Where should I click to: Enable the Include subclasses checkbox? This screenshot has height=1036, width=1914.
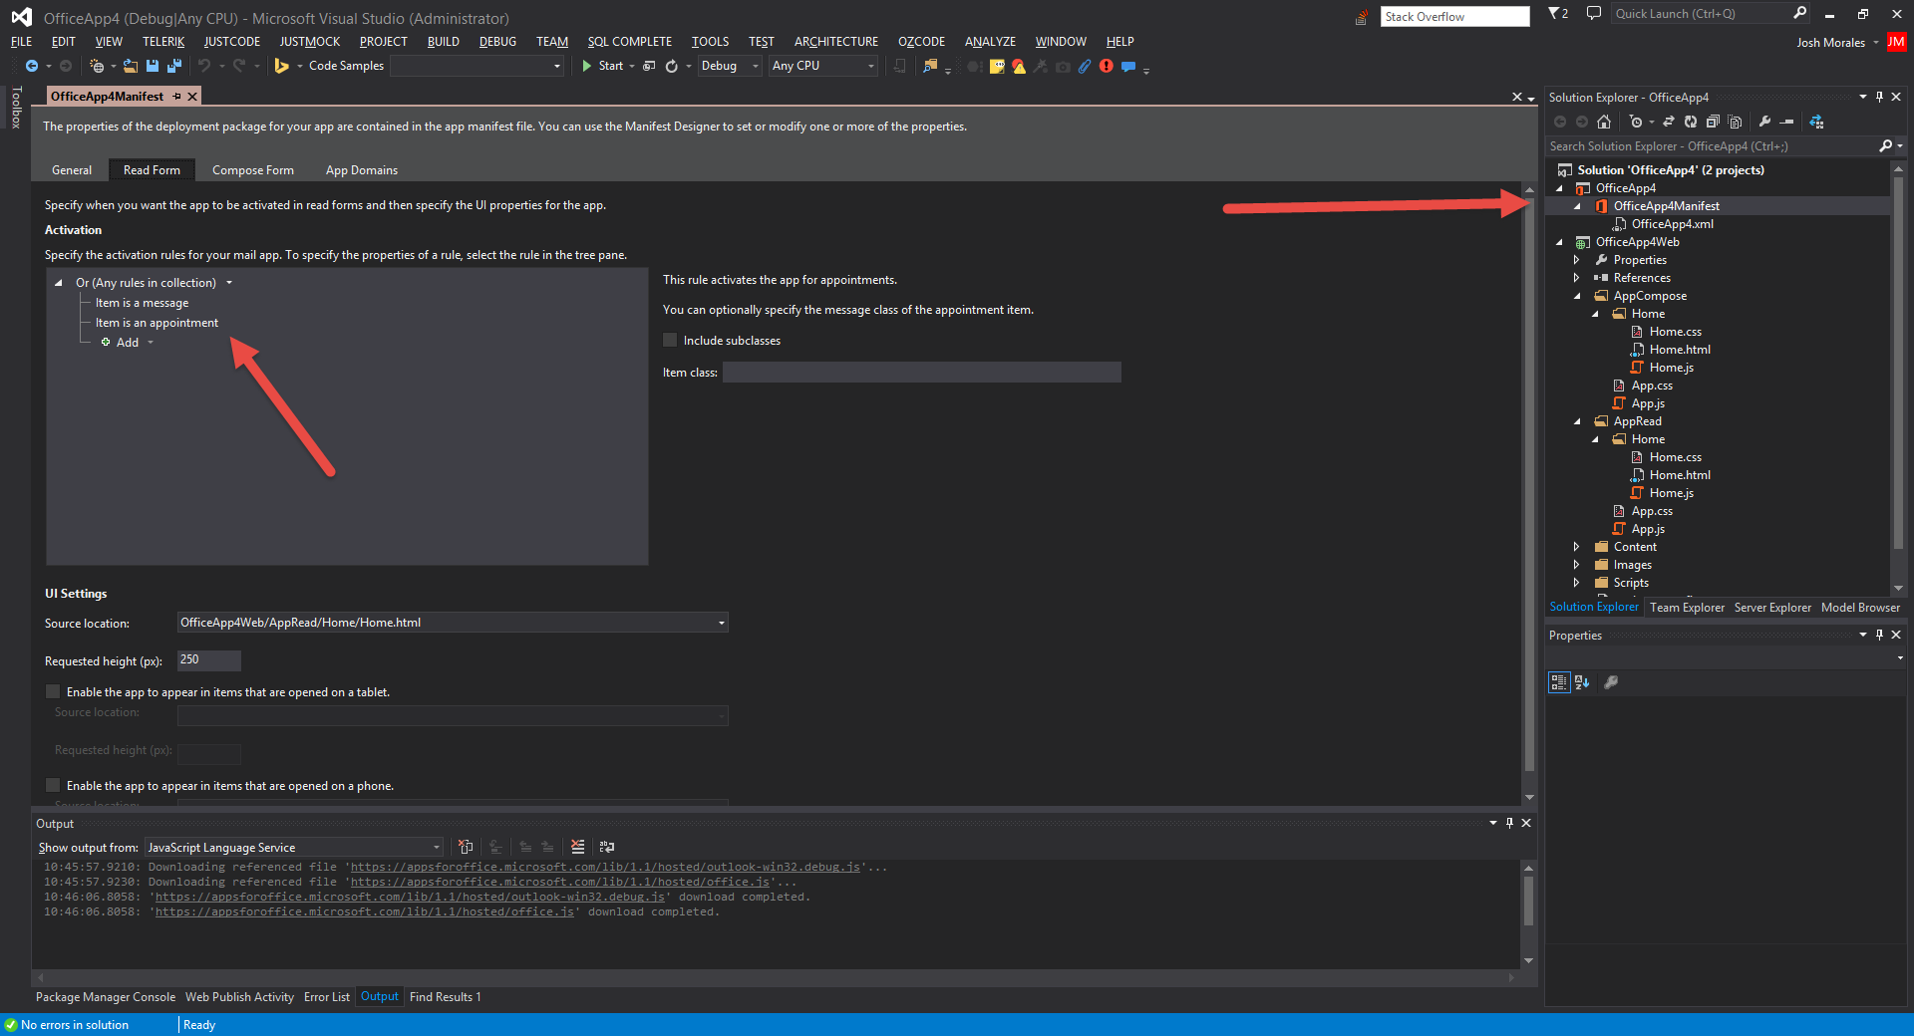coord(669,340)
